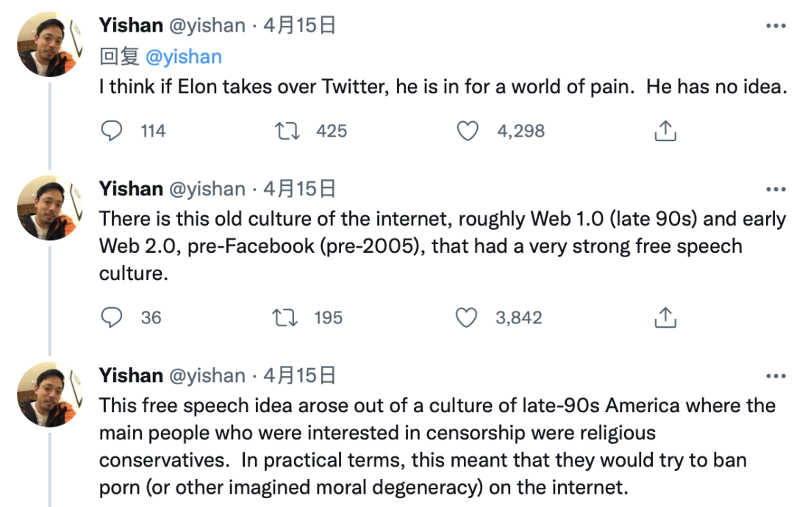View Yishan's avatar on the second tweet

coord(50,207)
